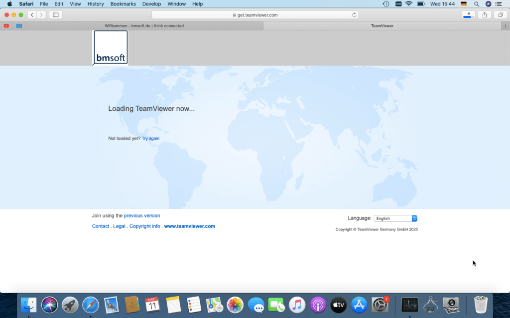Open Podcasts from the dock
Screen dimensions: 510x318
tap(318, 305)
